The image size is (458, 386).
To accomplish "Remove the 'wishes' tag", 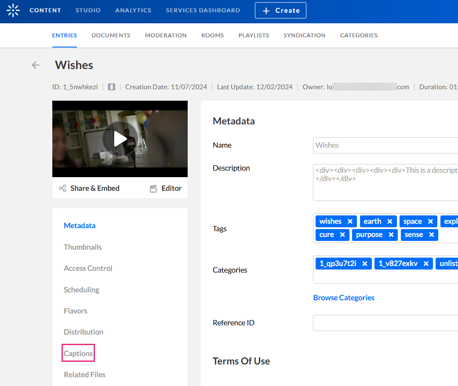I will pyautogui.click(x=350, y=222).
